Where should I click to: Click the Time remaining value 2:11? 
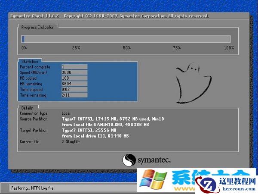click(x=74, y=95)
